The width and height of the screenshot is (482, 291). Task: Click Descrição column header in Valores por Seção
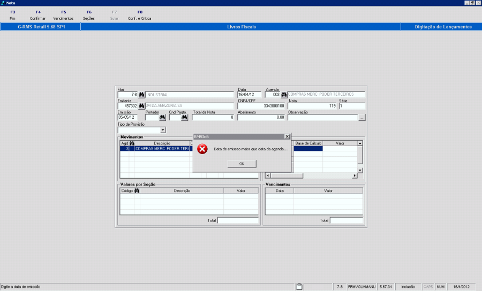(x=182, y=190)
